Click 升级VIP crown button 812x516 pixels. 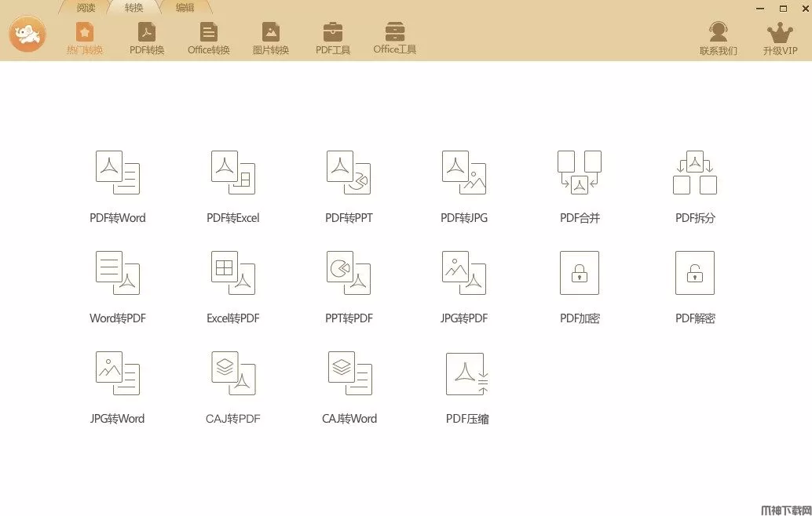(780, 38)
